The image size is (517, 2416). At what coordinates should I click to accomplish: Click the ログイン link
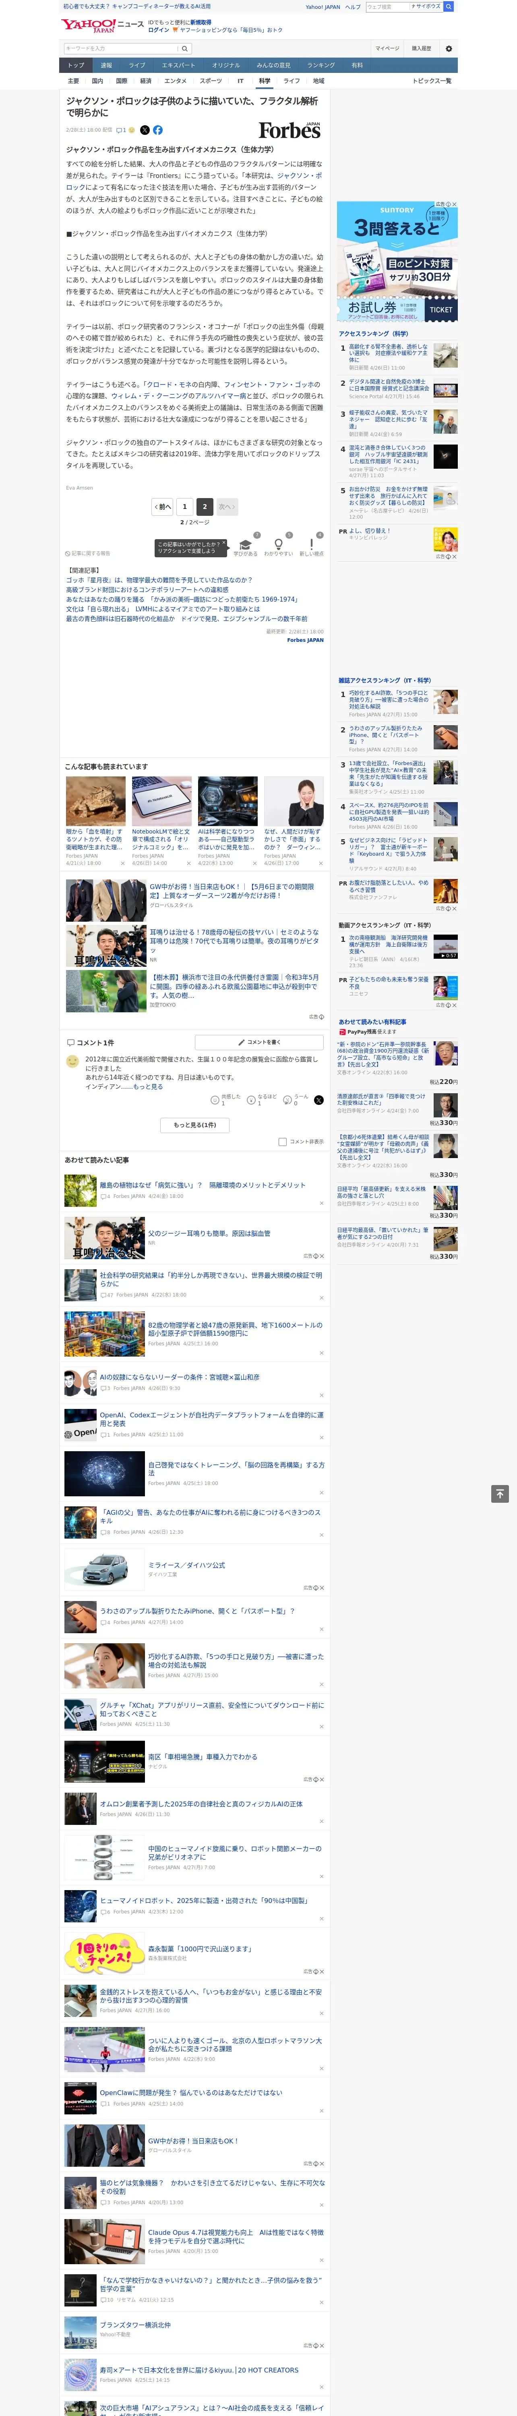pyautogui.click(x=159, y=30)
